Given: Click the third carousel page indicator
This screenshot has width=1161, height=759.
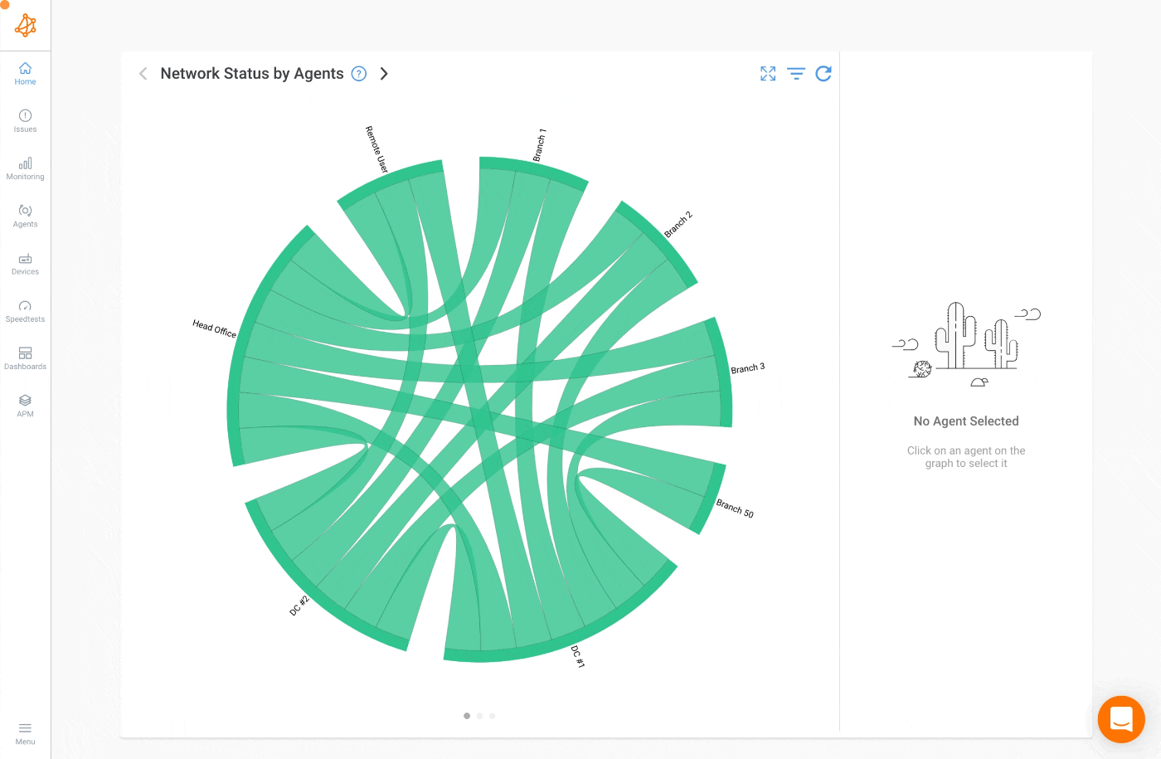Looking at the screenshot, I should (x=493, y=715).
